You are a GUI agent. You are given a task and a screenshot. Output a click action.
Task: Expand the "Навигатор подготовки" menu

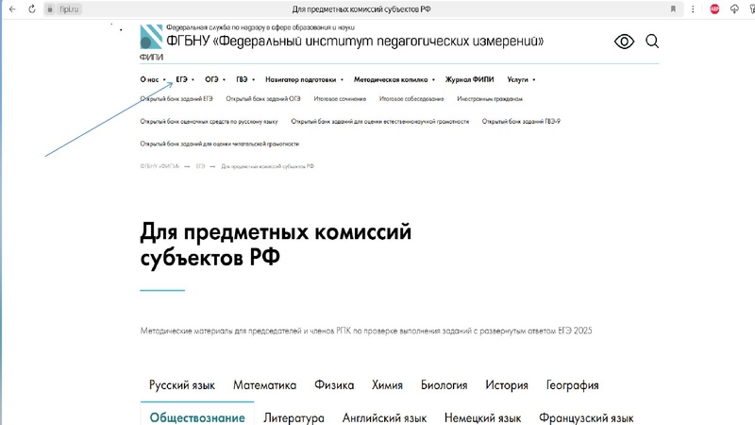[304, 79]
